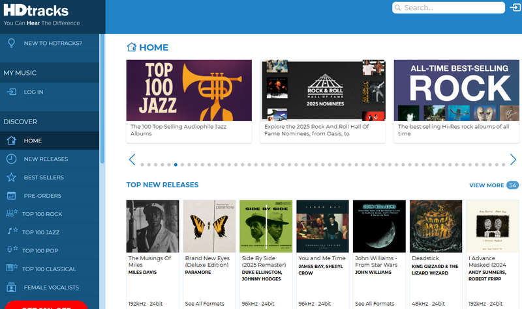Click the Pre-Orders calendar icon

[x=11, y=196]
